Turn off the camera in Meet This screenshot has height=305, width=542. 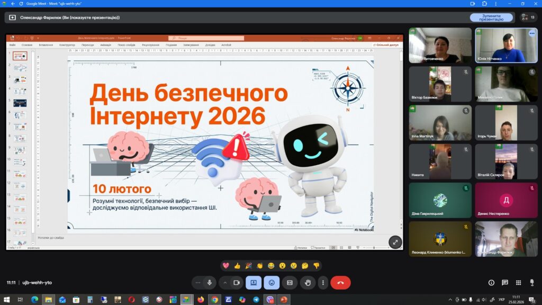pyautogui.click(x=237, y=283)
